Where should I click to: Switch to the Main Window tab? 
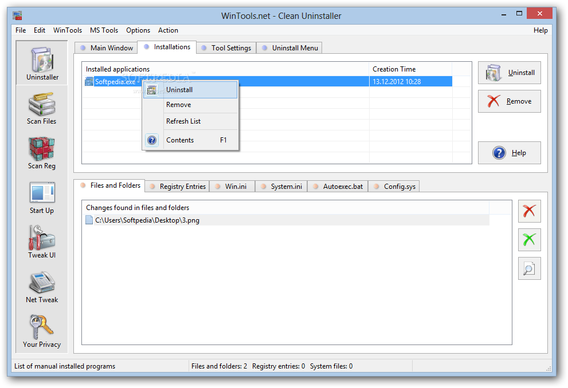[106, 47]
